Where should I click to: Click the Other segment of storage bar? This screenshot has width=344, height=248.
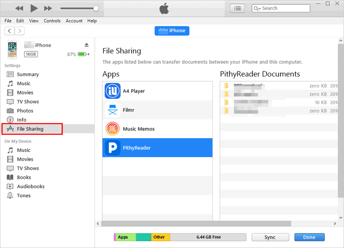161,237
